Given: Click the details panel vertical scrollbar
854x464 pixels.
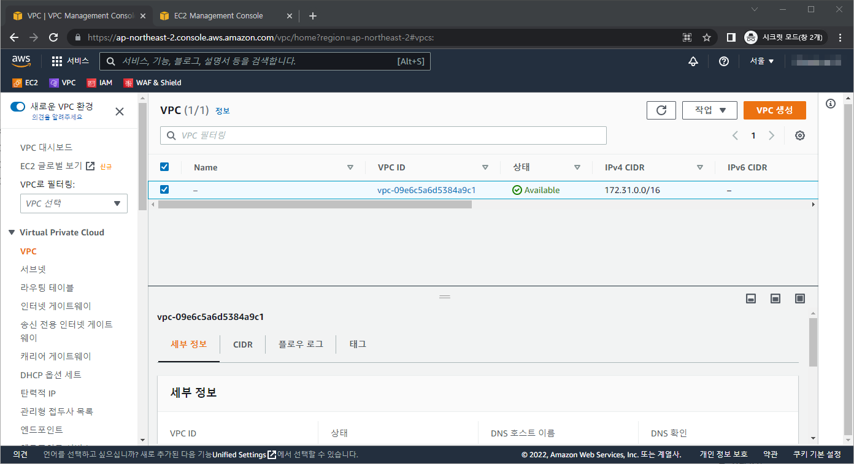Looking at the screenshot, I should click(814, 342).
